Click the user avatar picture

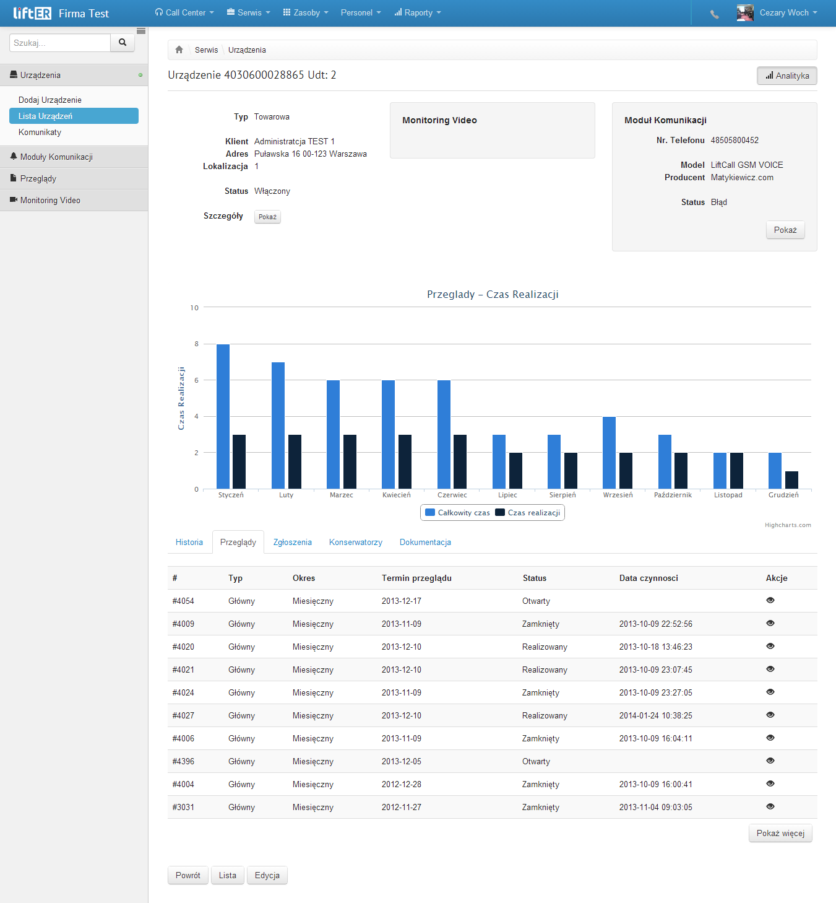(745, 13)
